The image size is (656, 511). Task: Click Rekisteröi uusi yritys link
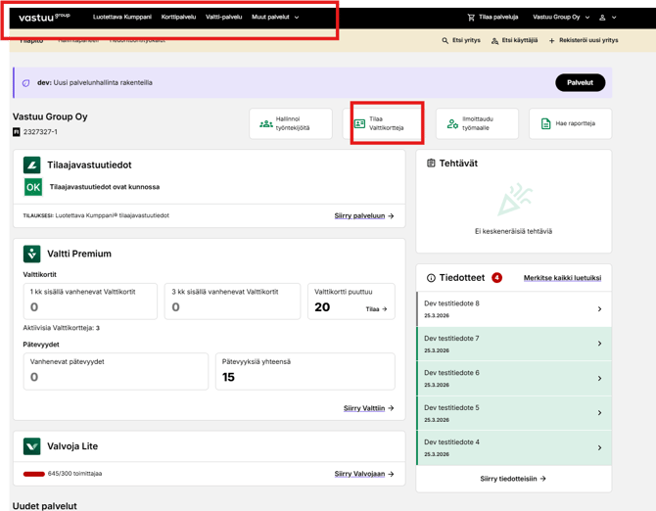pos(584,40)
